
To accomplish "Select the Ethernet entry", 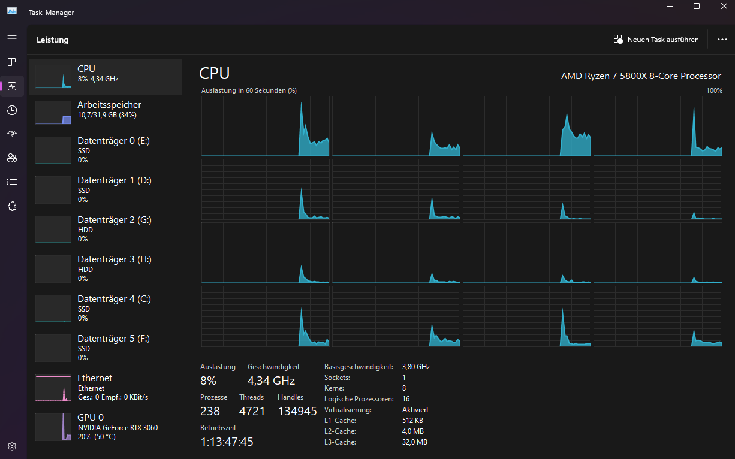I will coord(106,387).
